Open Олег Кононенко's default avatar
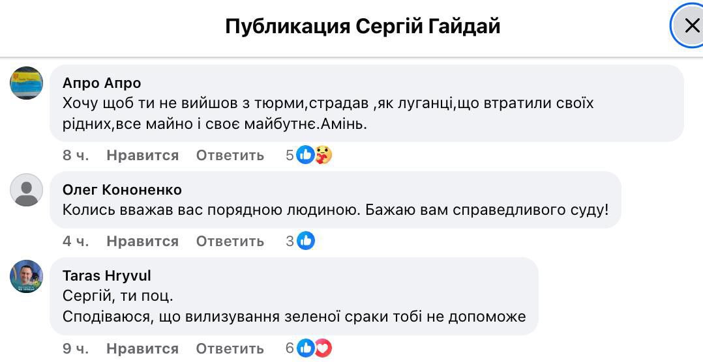The width and height of the screenshot is (703, 362). click(x=27, y=190)
